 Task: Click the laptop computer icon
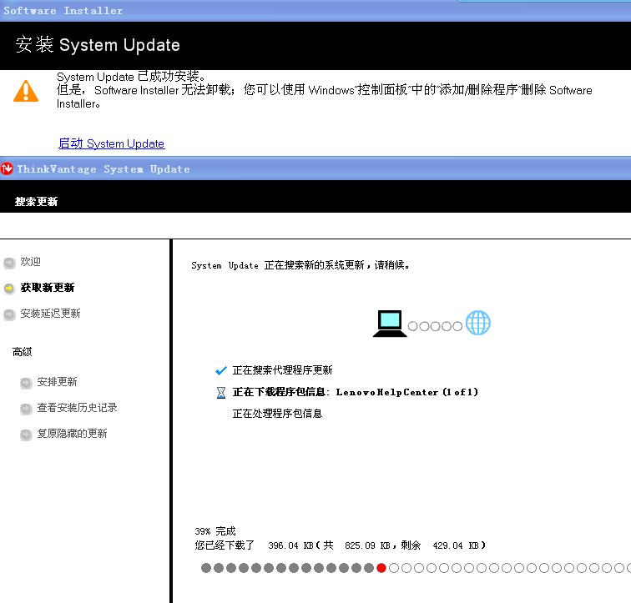coord(390,324)
